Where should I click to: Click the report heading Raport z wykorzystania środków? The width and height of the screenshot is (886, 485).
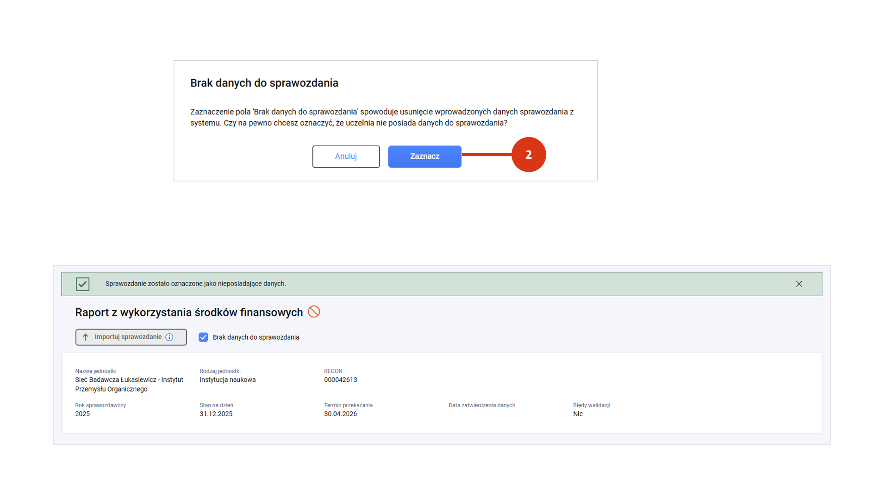189,312
